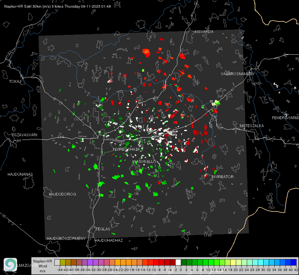Viewport: 299px width, 275px height.
Task: Click the dark blue legend swatch between 40 and 42
Action: tap(294, 262)
